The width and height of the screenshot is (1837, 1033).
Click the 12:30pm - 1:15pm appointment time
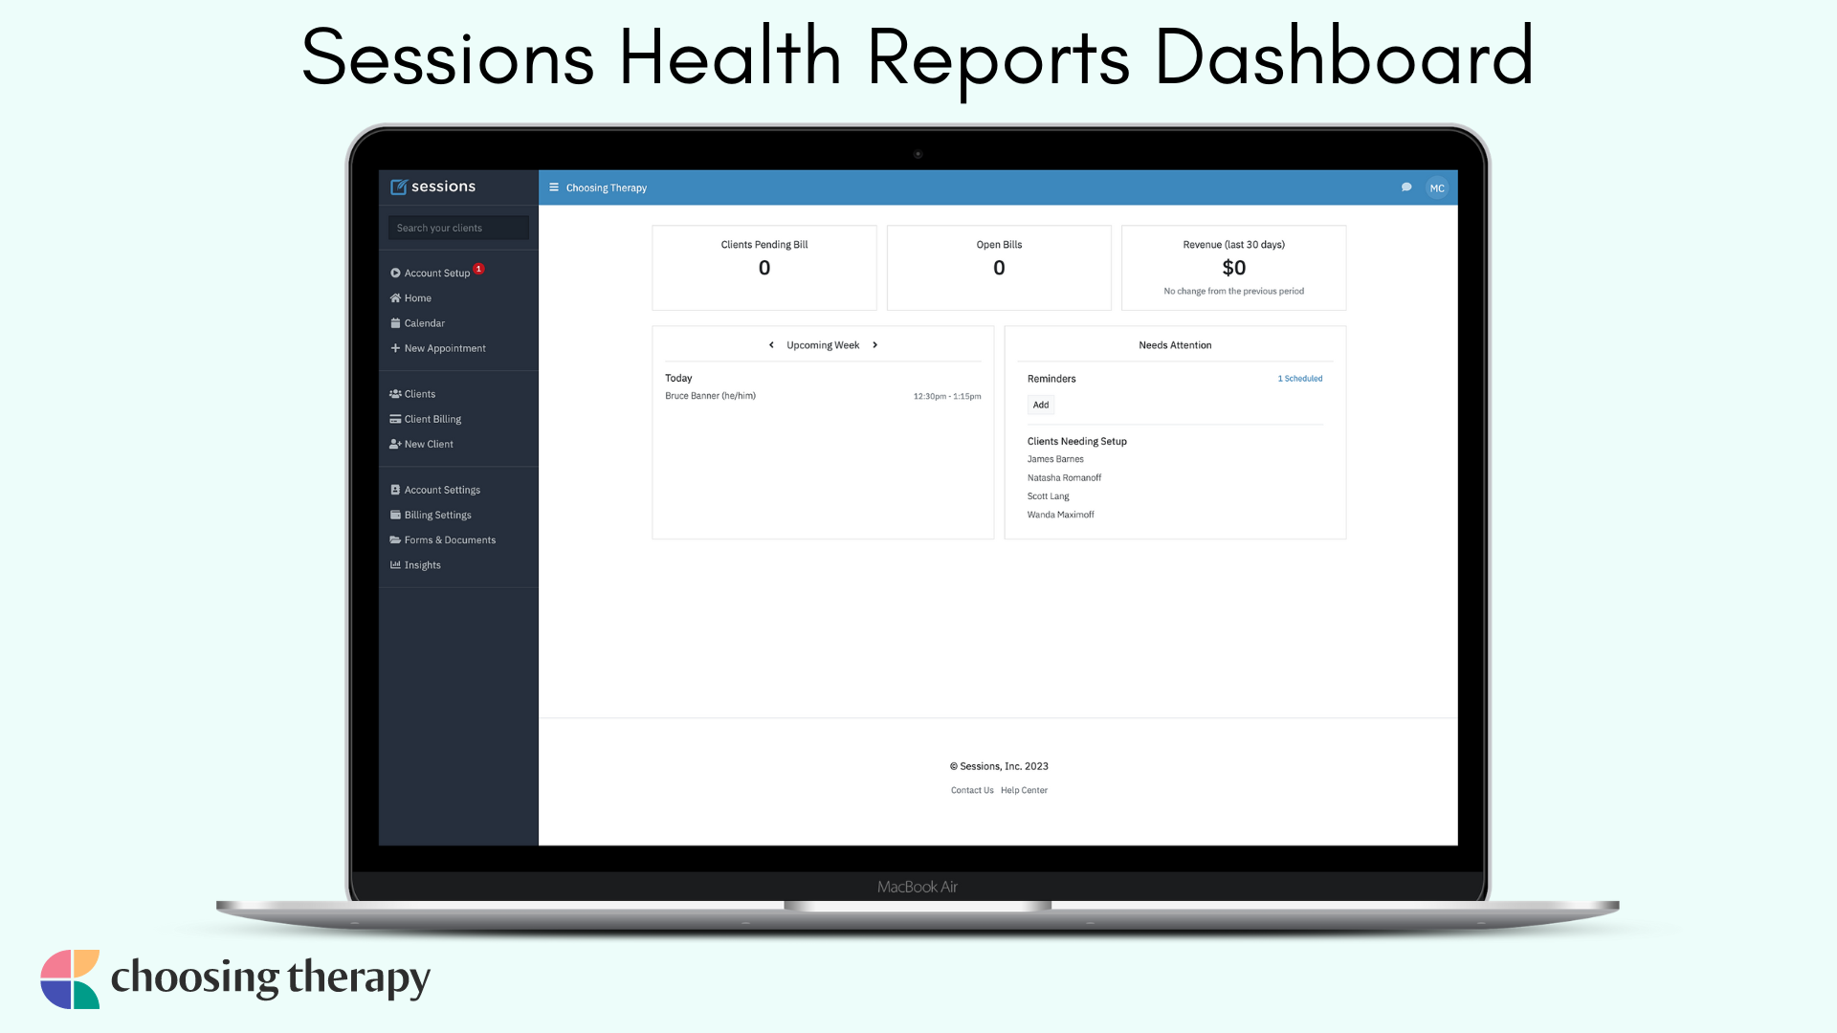point(946,396)
